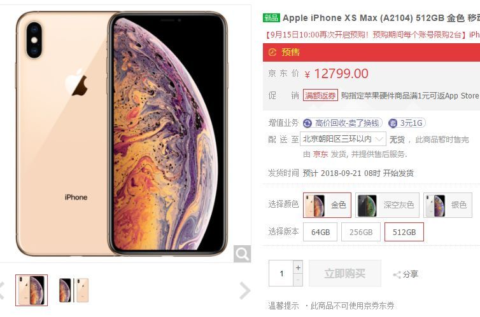Click the quantity input field
The image size is (480, 317).
[281, 273]
